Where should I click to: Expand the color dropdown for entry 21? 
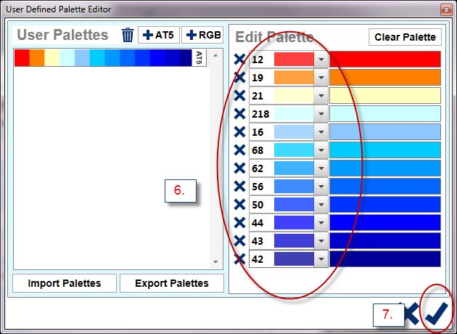pyautogui.click(x=321, y=96)
